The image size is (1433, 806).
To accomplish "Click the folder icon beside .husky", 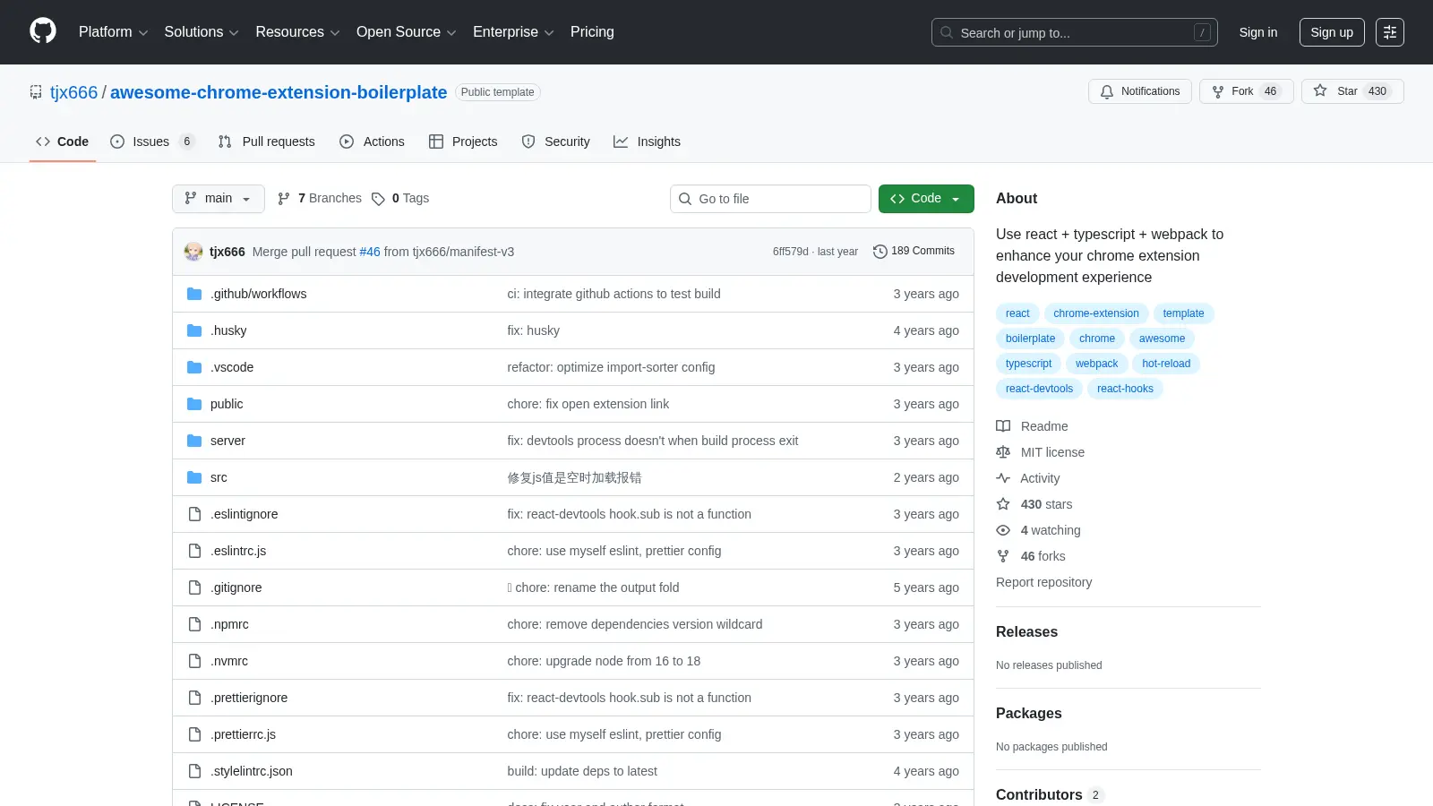I will pyautogui.click(x=194, y=330).
